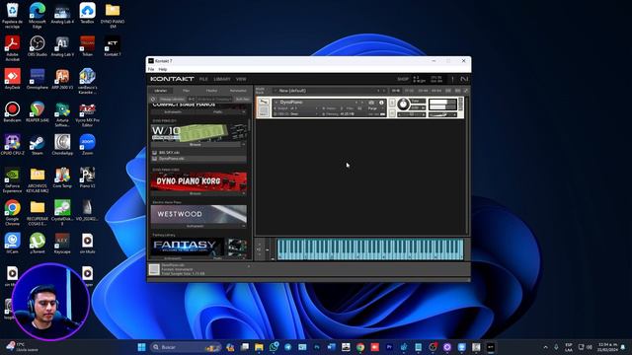Open Trilian desktop shortcut

88,46
